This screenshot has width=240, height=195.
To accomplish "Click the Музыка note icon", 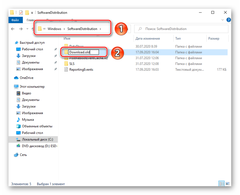I will click(x=18, y=120).
